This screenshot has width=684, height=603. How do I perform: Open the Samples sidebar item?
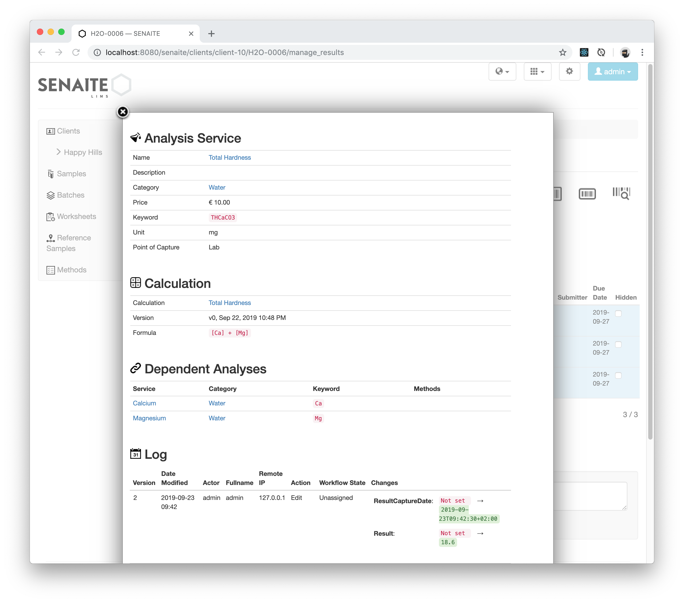coord(71,174)
